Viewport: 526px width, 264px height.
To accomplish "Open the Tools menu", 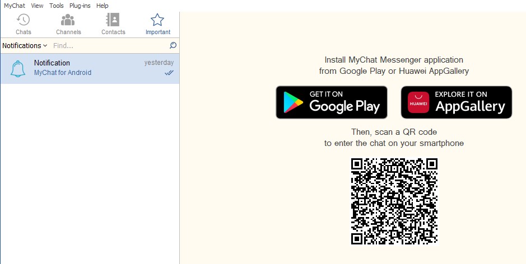I will (57, 6).
